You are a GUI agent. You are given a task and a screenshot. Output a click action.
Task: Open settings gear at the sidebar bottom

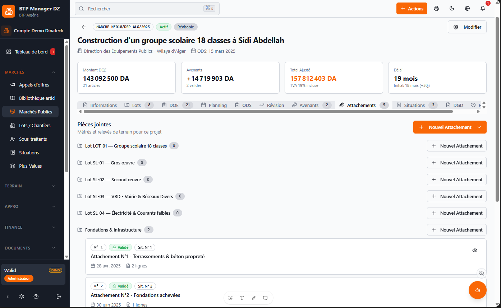point(22,297)
